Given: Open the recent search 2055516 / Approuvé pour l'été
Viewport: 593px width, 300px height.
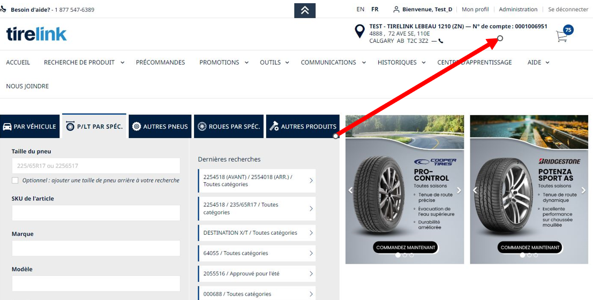Looking at the screenshot, I should pos(257,274).
